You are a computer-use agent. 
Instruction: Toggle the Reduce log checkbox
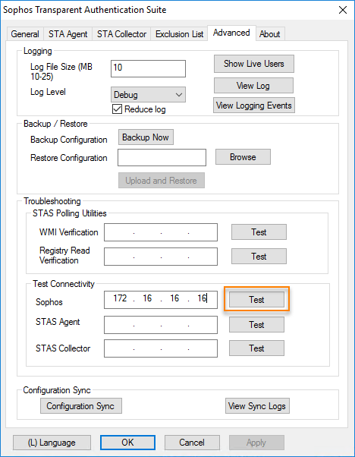coord(117,109)
